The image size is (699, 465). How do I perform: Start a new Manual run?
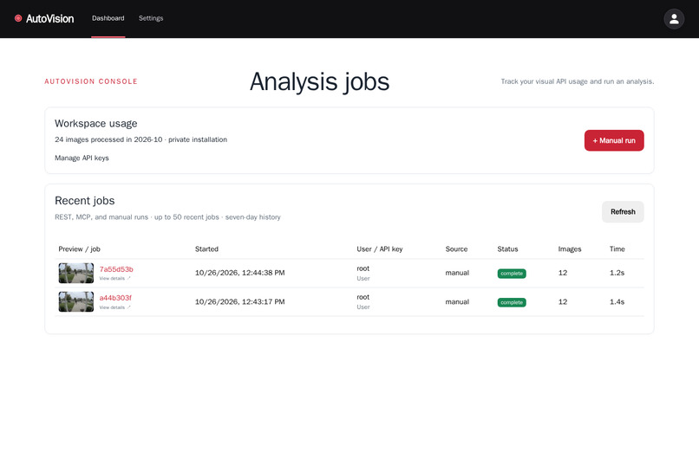point(614,140)
